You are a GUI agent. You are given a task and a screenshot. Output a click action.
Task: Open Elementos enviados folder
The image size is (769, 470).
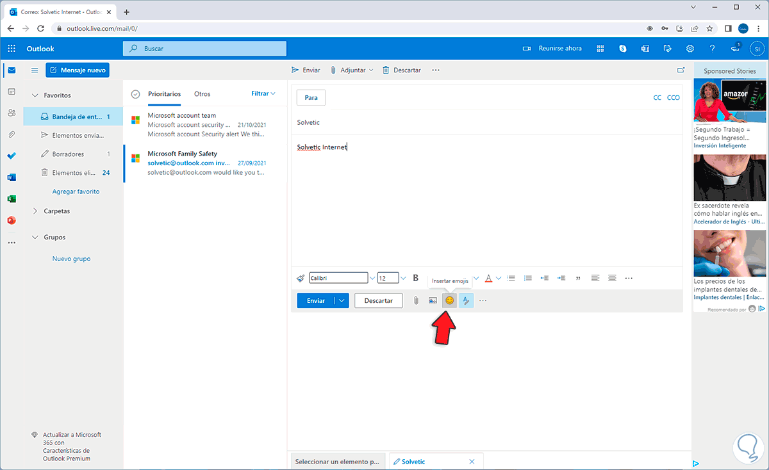point(73,135)
